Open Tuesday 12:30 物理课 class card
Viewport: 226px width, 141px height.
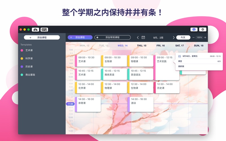pos(114,88)
